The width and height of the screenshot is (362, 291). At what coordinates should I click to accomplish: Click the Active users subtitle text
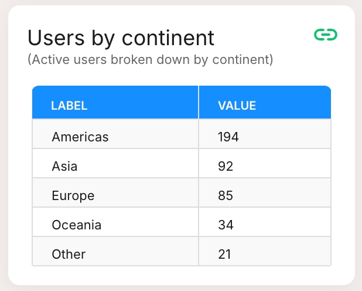(151, 60)
